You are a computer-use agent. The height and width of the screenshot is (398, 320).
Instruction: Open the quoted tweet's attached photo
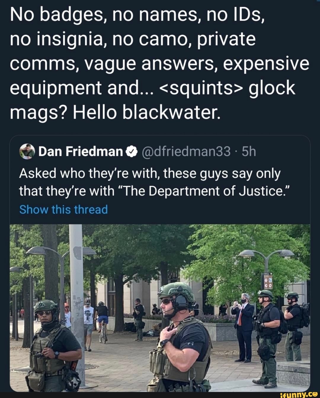coord(160,308)
